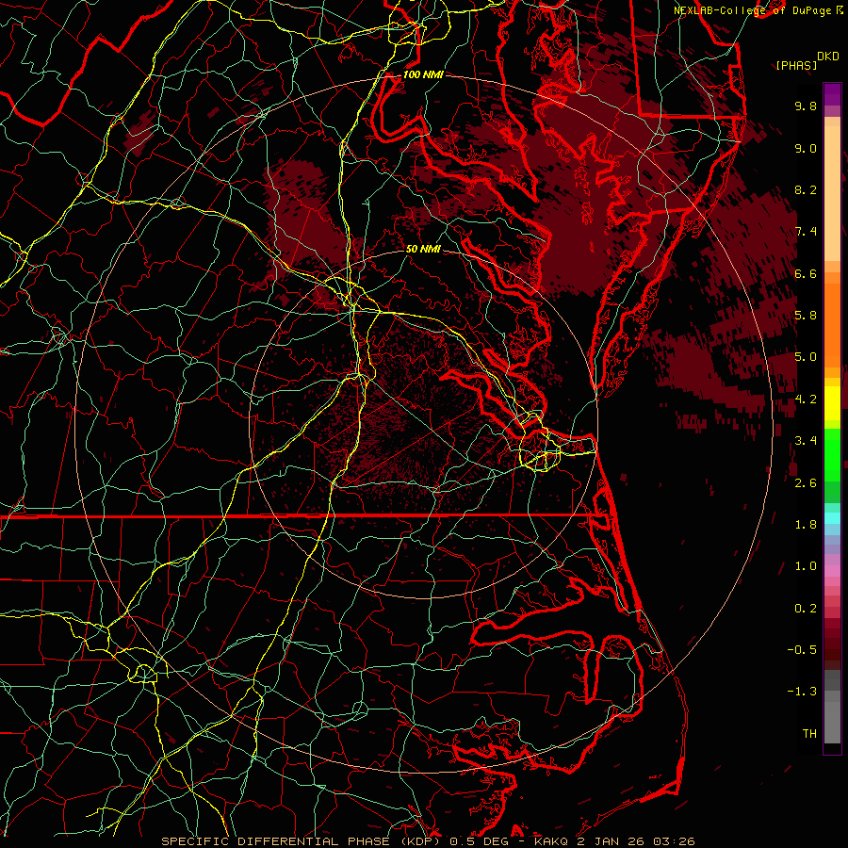The width and height of the screenshot is (848, 848).
Task: Click the 5.8 value on the legend
Action: [x=806, y=316]
